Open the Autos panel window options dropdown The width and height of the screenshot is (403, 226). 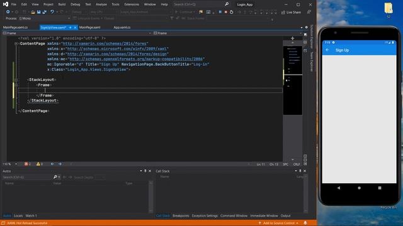[141, 171]
